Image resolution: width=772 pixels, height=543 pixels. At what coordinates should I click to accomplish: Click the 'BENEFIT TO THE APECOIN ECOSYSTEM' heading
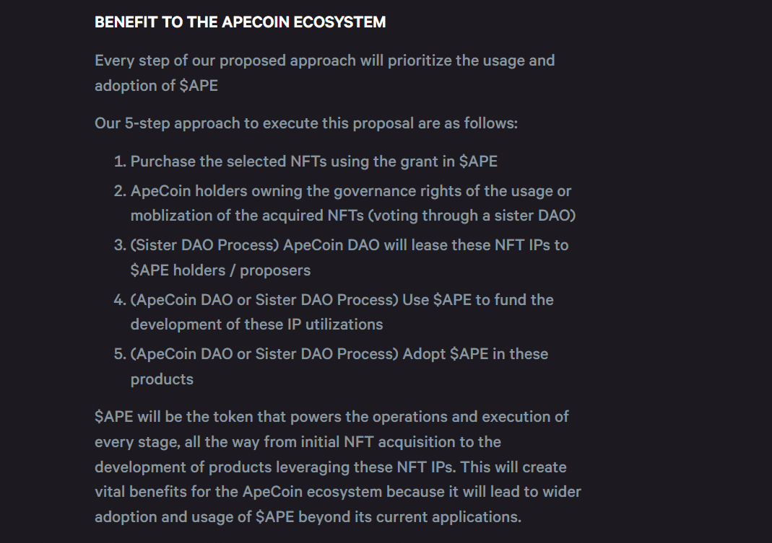[x=240, y=22]
